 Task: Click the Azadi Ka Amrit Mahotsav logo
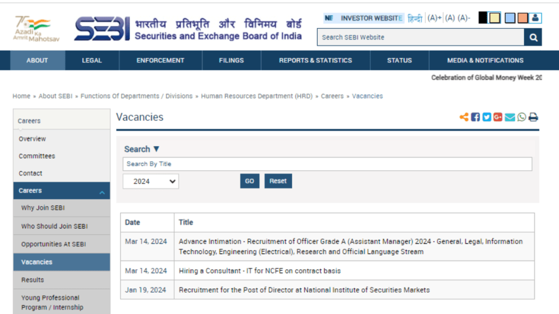point(37,29)
